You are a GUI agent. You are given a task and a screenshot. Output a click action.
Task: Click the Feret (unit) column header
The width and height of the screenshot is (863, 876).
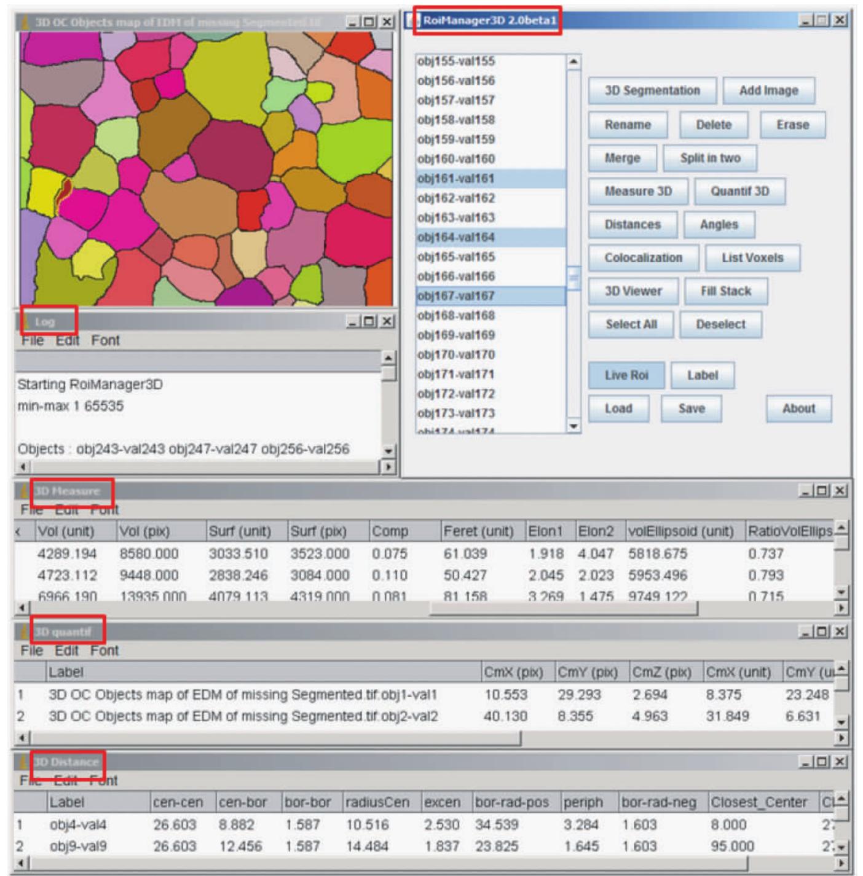tap(483, 531)
